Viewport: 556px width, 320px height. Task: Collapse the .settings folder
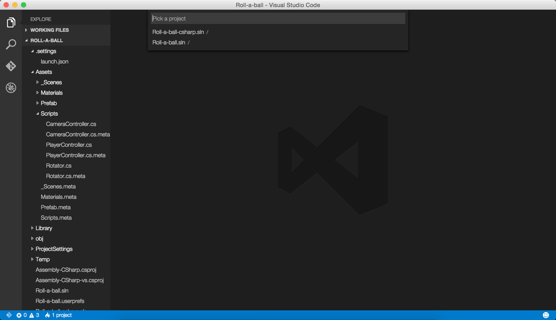[x=66, y=51]
